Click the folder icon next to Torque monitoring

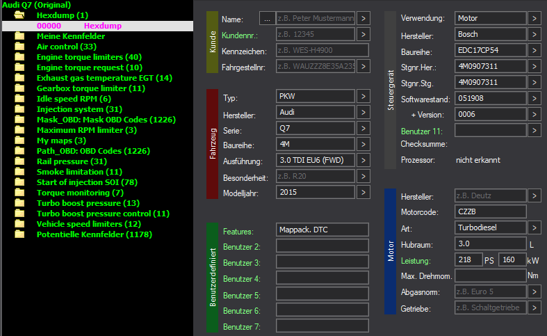click(19, 193)
